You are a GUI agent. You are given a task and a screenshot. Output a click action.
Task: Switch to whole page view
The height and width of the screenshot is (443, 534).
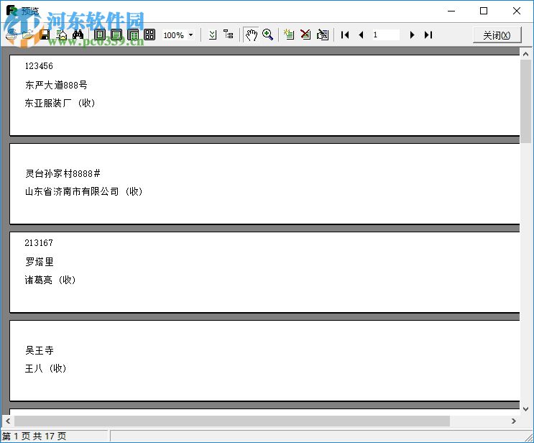click(100, 35)
